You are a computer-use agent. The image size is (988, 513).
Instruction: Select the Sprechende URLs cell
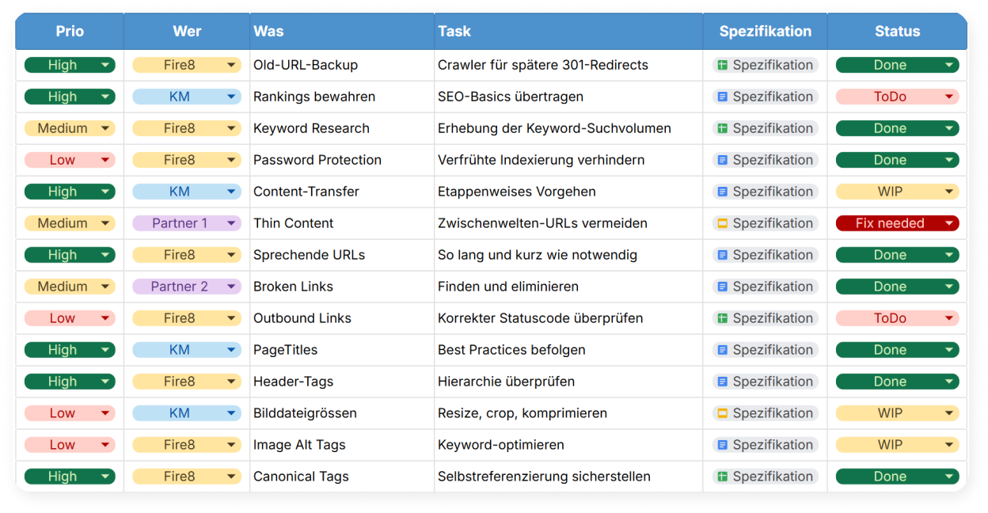click(x=303, y=255)
